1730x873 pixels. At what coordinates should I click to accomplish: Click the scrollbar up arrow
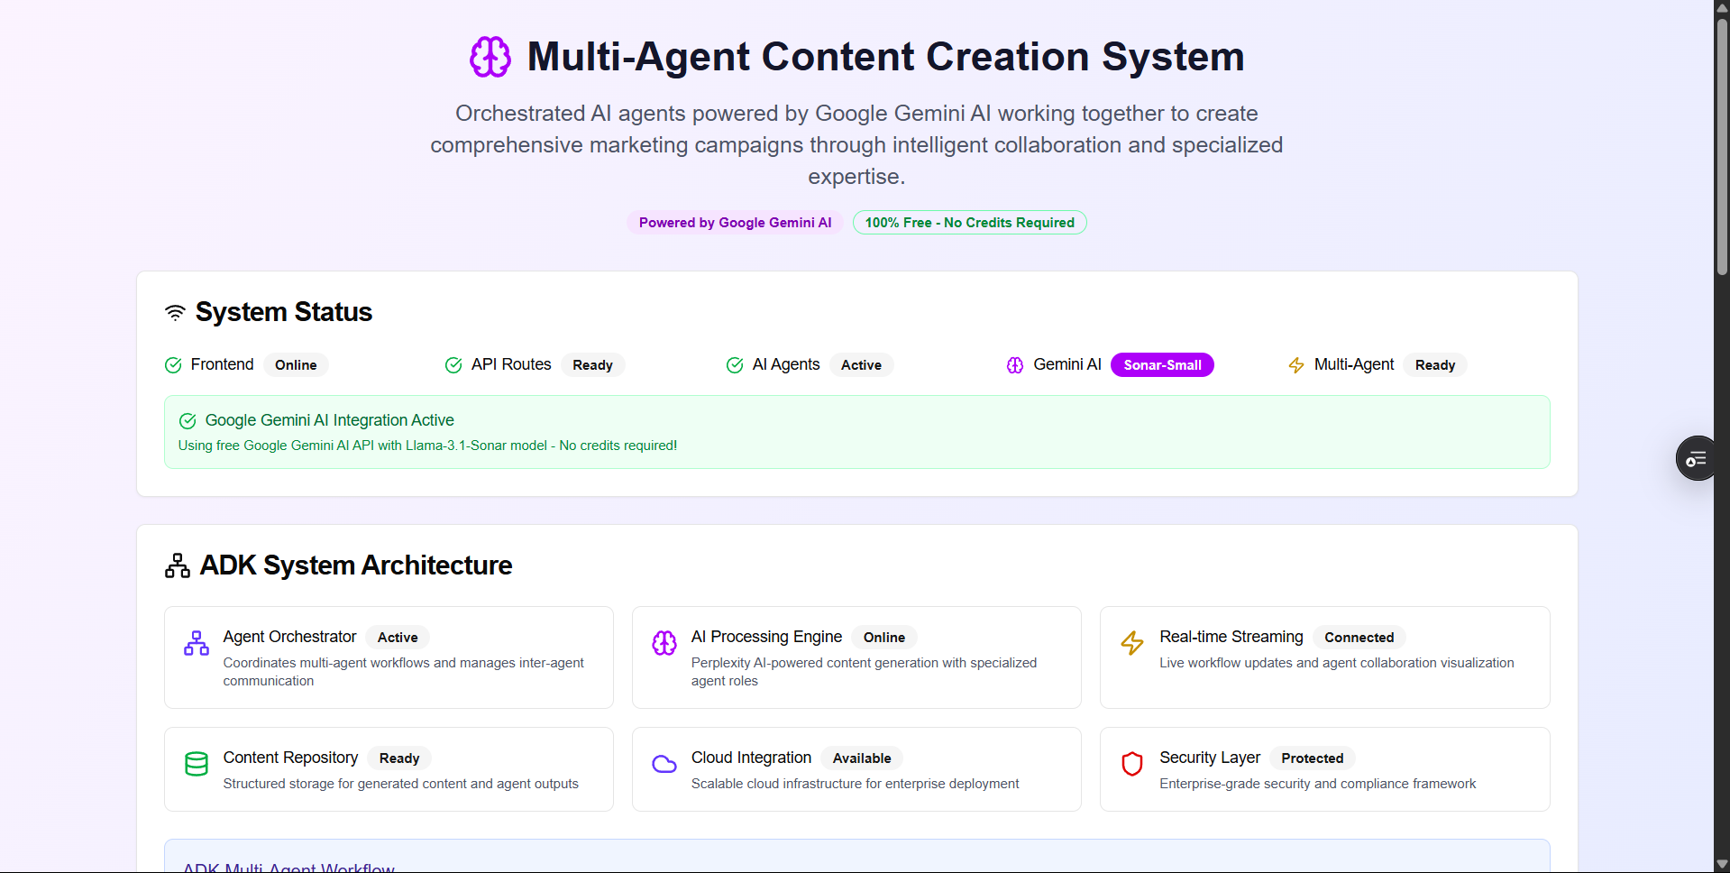[x=1722, y=8]
